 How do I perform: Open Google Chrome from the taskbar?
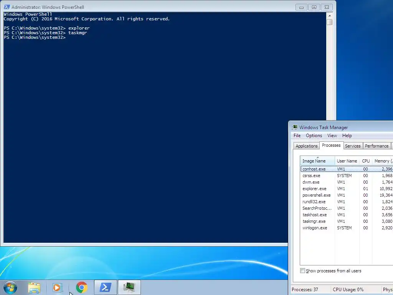tap(81, 287)
